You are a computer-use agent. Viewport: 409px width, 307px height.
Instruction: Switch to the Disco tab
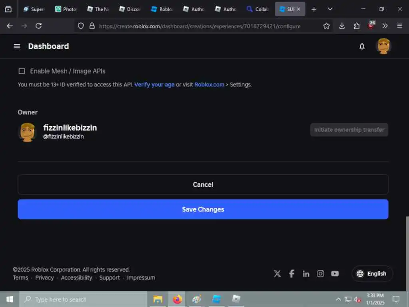click(130, 9)
